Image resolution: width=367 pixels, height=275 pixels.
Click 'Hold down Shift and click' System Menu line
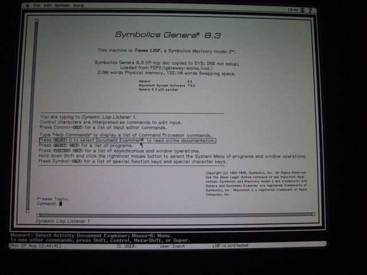coord(173,156)
